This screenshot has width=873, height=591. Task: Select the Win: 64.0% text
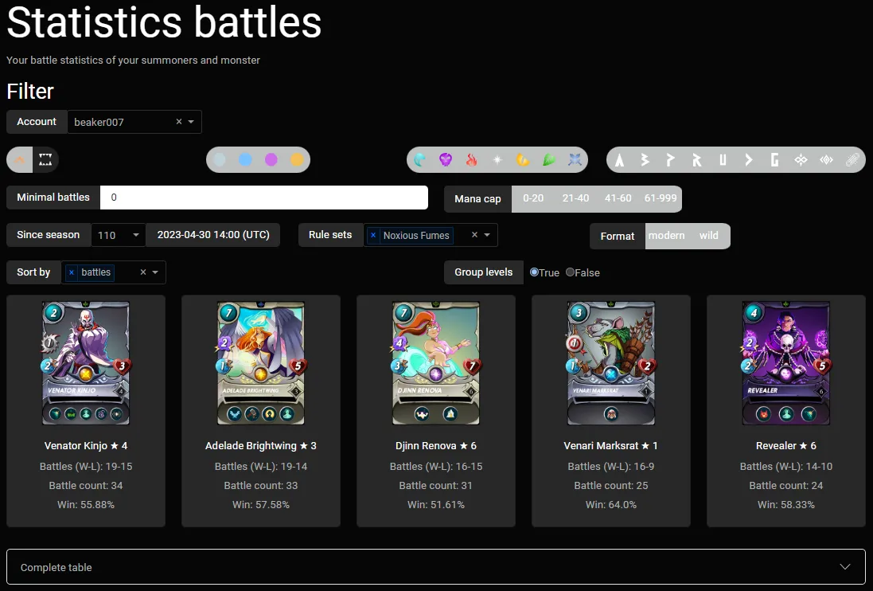610,505
